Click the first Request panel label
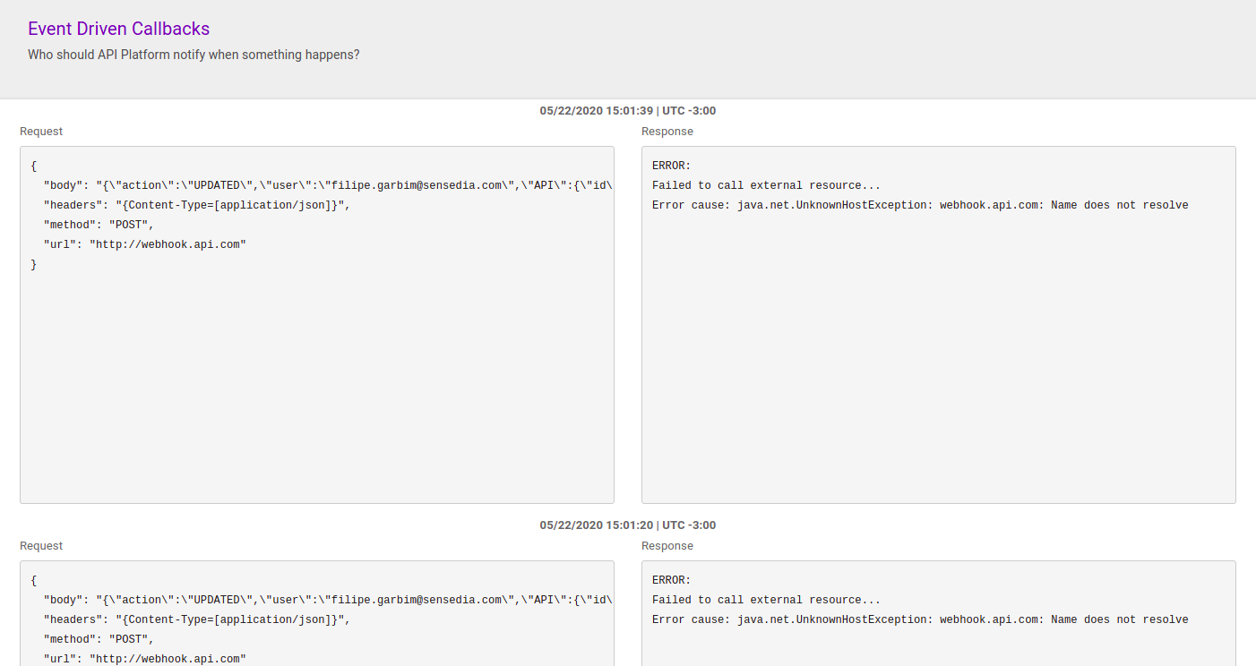 (40, 131)
